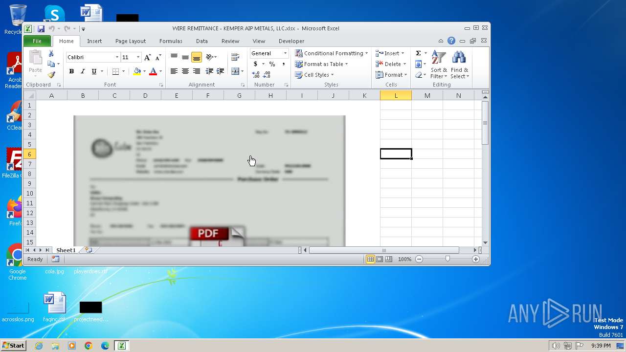
Task: Open Cell Styles gallery
Action: click(314, 75)
